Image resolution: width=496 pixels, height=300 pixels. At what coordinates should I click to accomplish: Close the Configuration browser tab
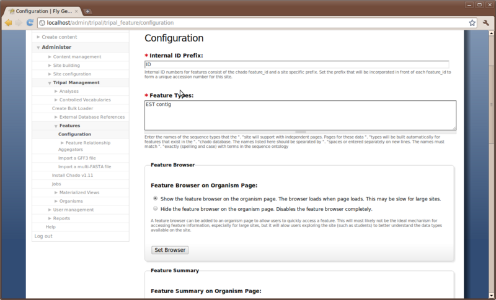(76, 11)
